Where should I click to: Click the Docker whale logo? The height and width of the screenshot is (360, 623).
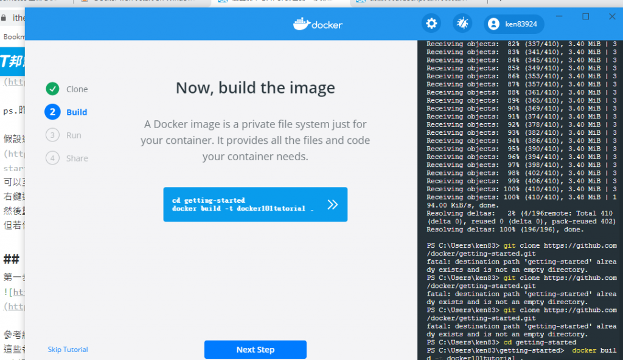pyautogui.click(x=318, y=24)
